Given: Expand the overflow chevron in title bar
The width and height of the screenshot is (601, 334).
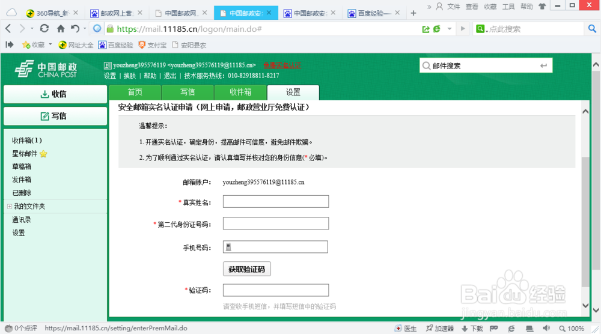Looking at the screenshot, I should (x=429, y=7).
